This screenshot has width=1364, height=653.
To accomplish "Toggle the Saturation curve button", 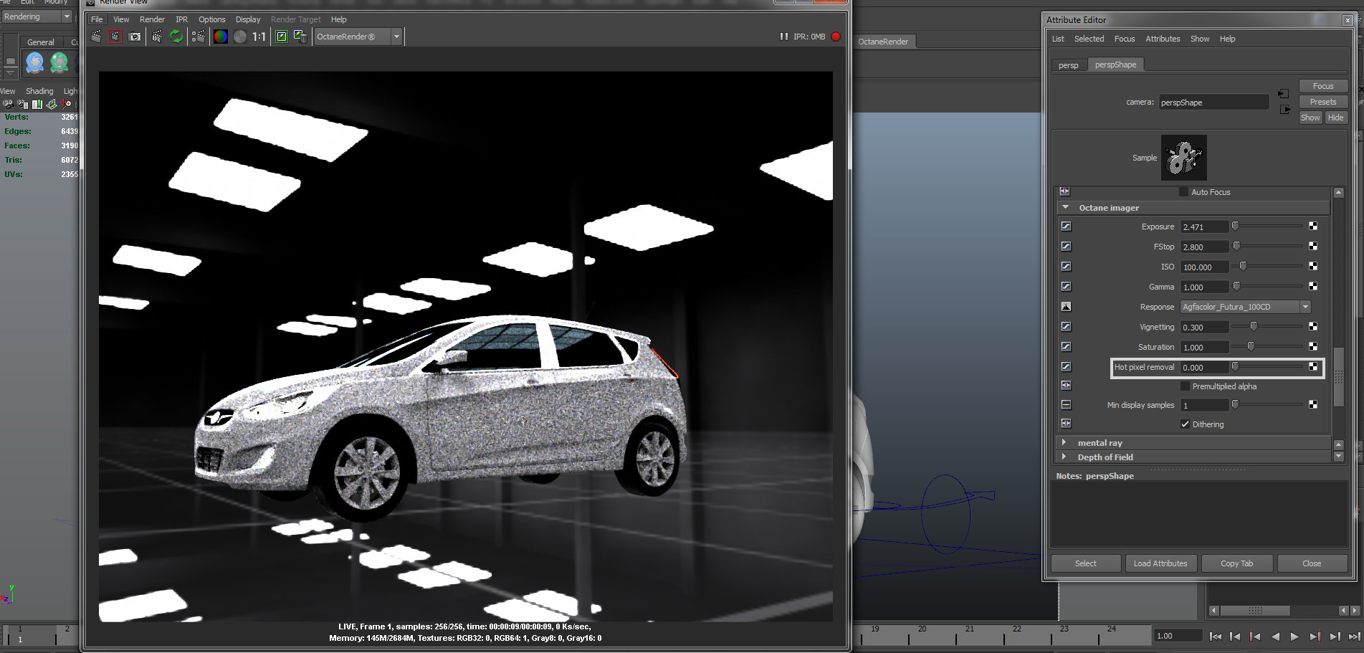I will (x=1066, y=347).
